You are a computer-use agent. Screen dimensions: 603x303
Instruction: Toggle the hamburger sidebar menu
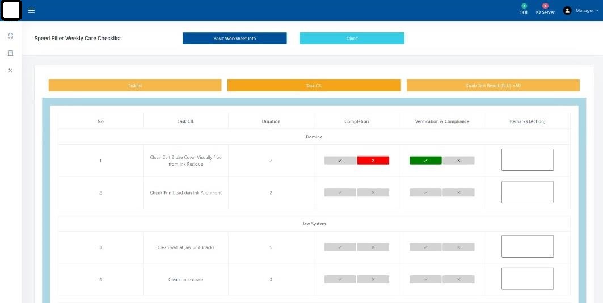pyautogui.click(x=31, y=11)
